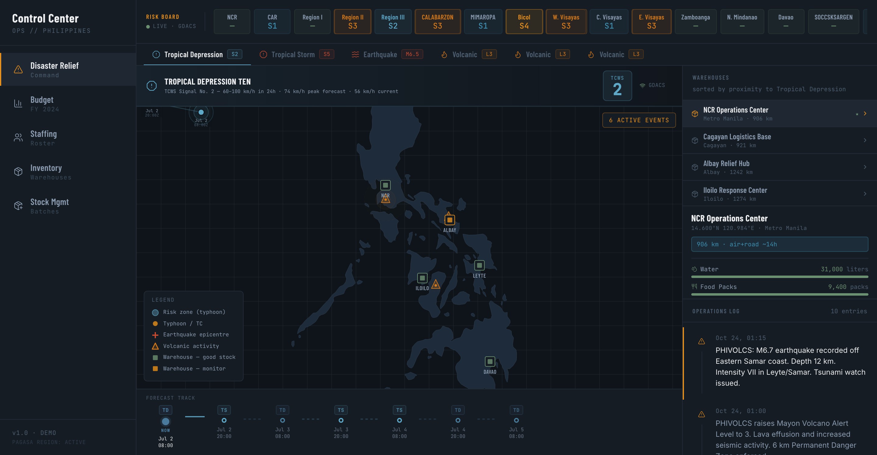The image size is (877, 455).
Task: Switch to the Tropical Depression S2 tab
Action: pos(197,54)
